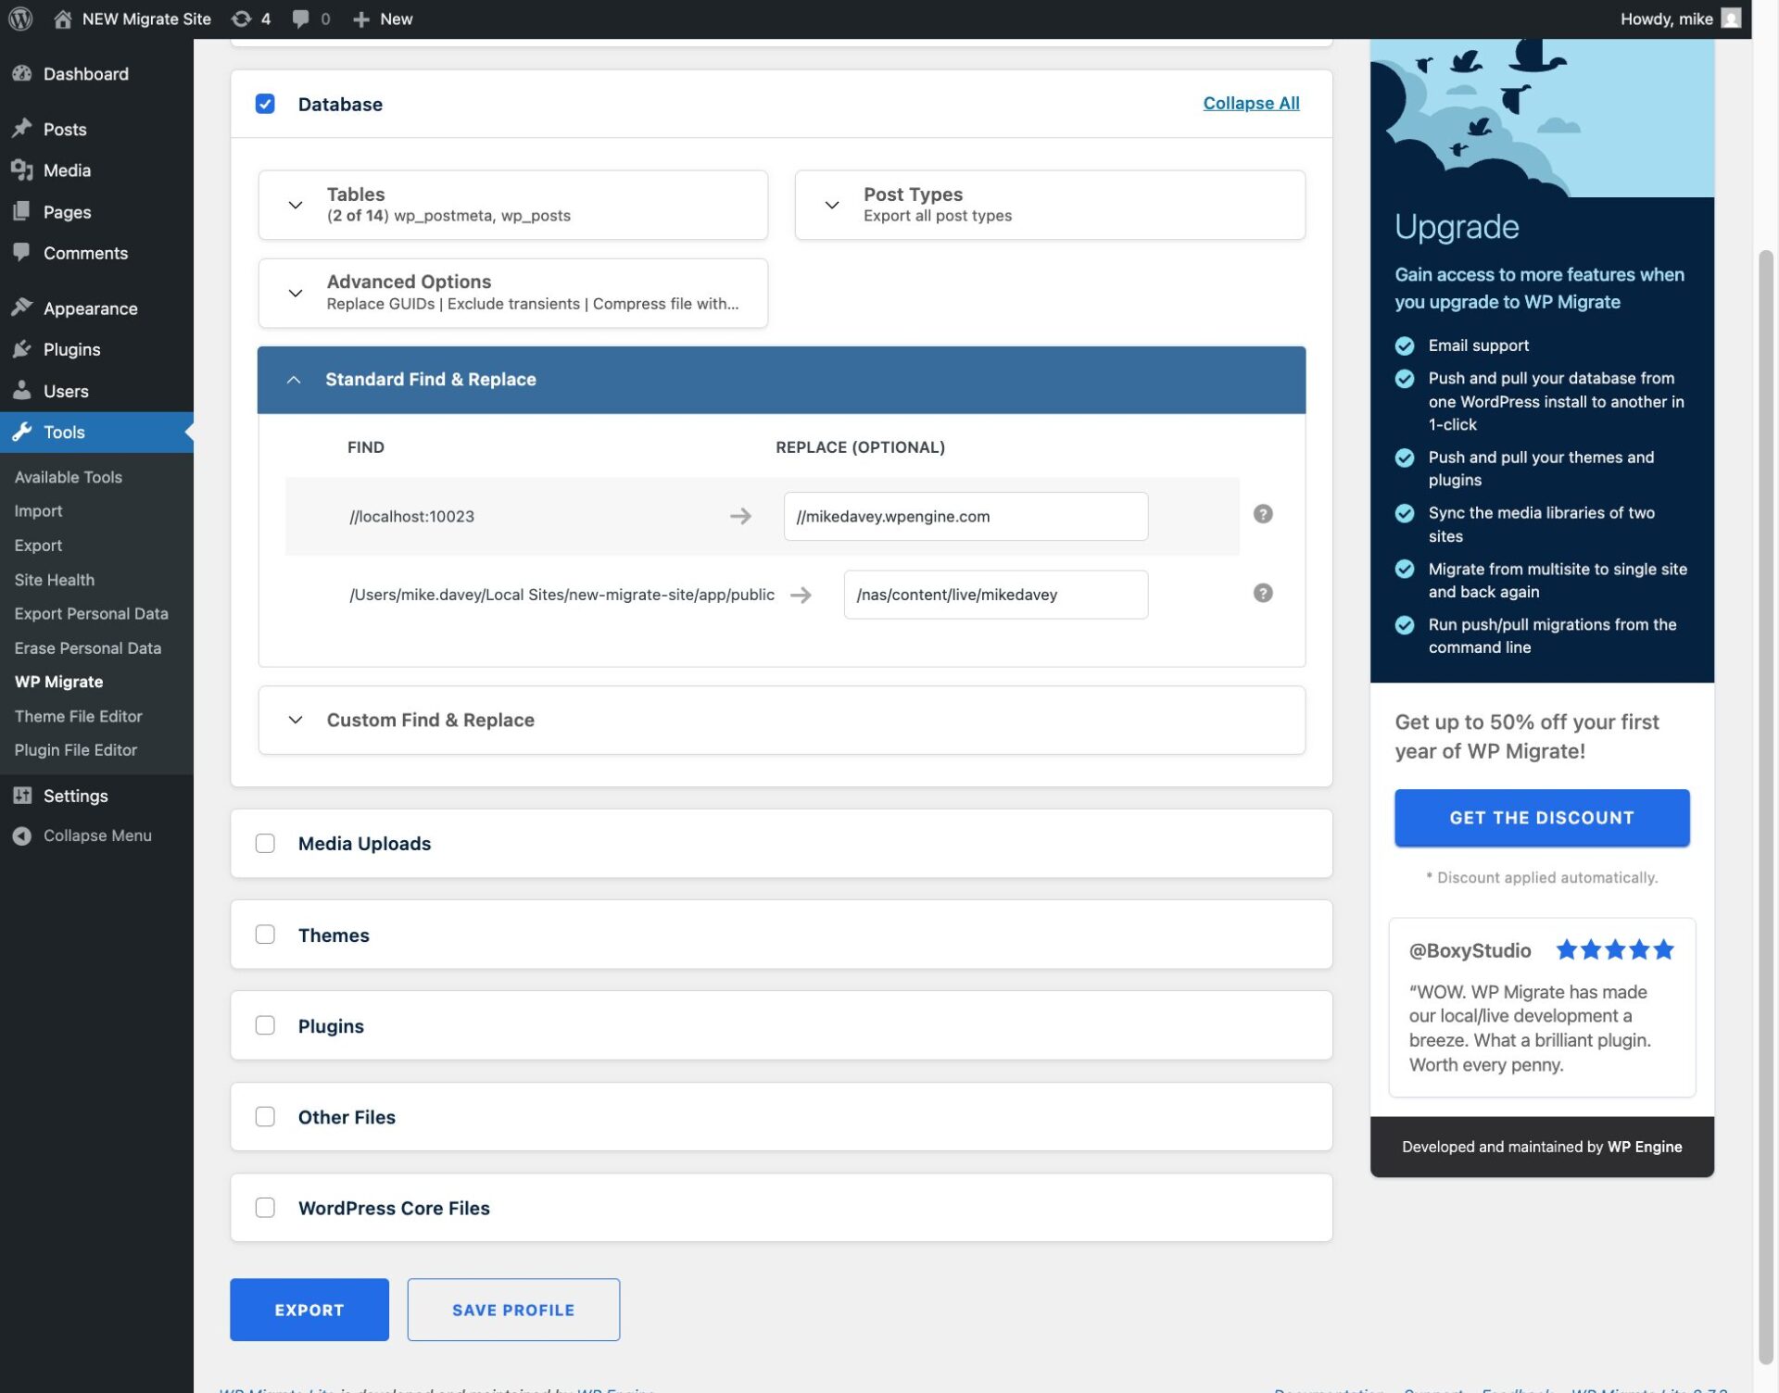
Task: Check the WordPress Core Files option
Action: click(x=266, y=1208)
